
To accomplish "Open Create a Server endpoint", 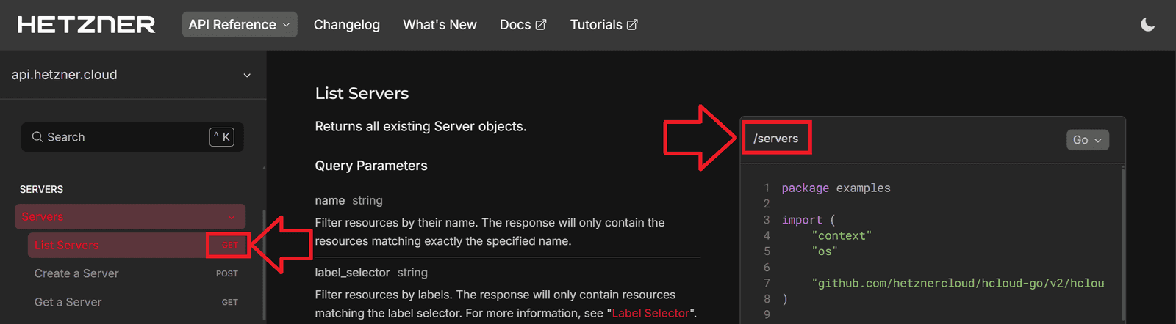I will (137, 273).
